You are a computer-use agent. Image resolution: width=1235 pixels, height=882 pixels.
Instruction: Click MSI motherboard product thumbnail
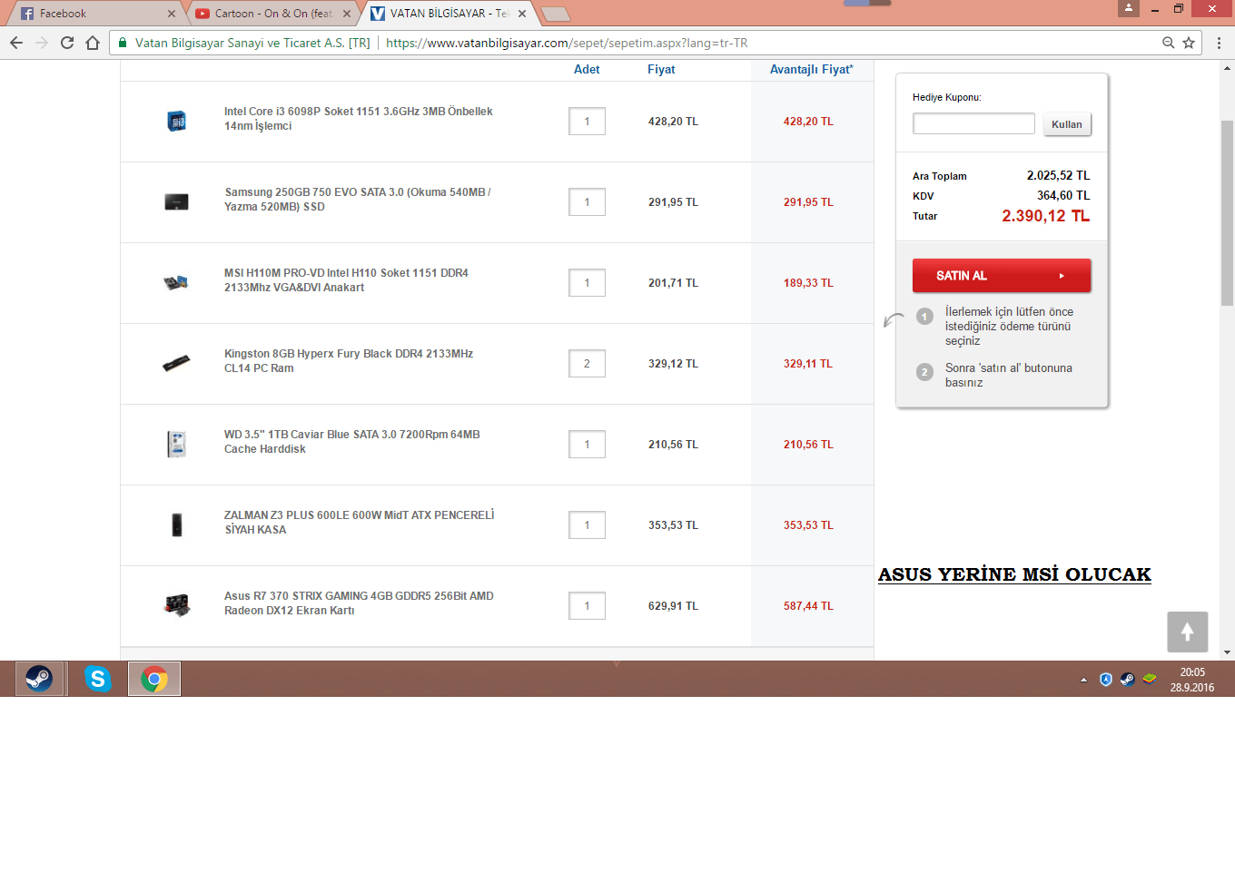click(x=176, y=283)
